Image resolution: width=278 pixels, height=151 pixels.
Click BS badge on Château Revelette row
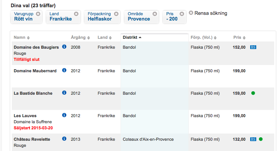pos(253,139)
